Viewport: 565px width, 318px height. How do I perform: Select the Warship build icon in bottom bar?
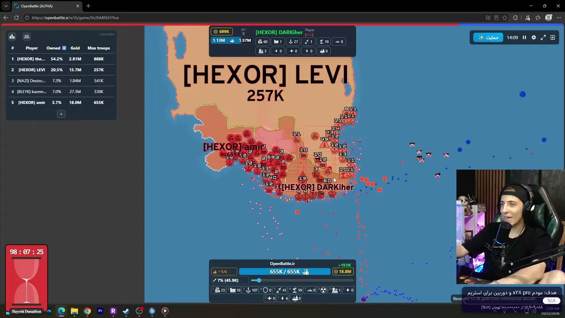pyautogui.click(x=310, y=290)
